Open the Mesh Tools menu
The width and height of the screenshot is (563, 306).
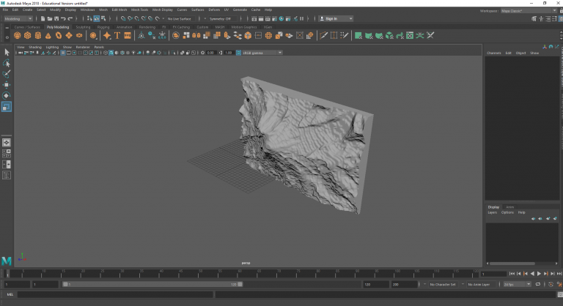point(140,10)
